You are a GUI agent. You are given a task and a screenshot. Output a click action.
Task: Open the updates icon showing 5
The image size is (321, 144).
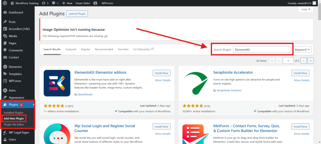[45, 3]
